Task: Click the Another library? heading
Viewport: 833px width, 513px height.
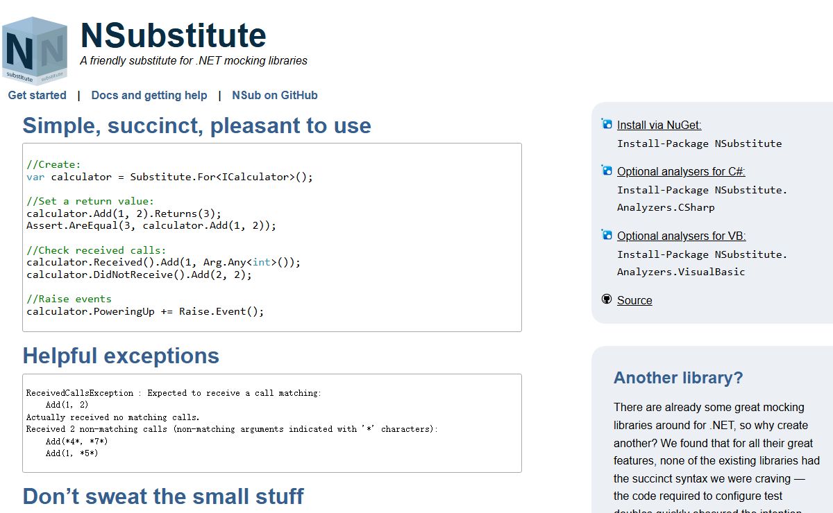Action: coord(678,378)
